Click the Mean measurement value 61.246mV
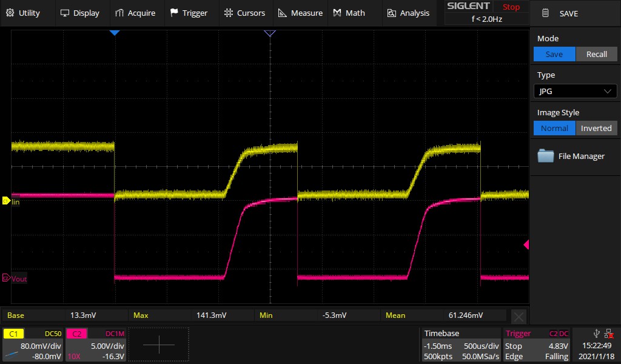 click(465, 315)
